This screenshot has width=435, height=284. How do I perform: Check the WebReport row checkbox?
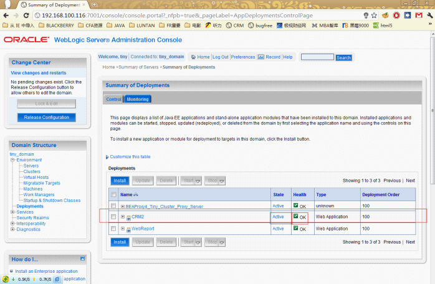click(113, 229)
